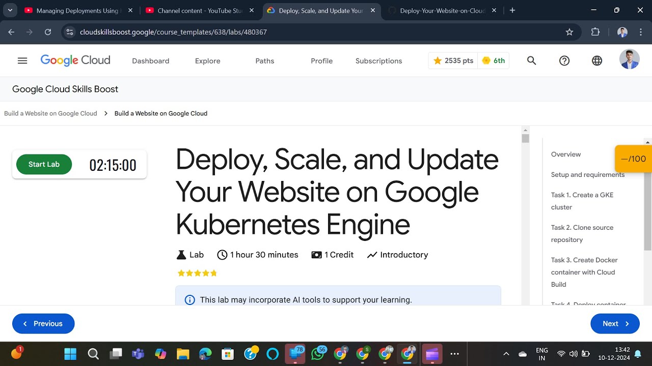
Task: Reload the page with browser refresh icon
Action: (x=48, y=32)
